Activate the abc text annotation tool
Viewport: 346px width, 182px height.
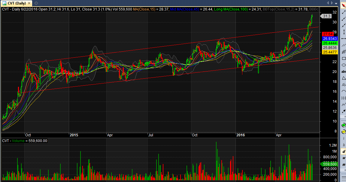[x=344, y=71]
